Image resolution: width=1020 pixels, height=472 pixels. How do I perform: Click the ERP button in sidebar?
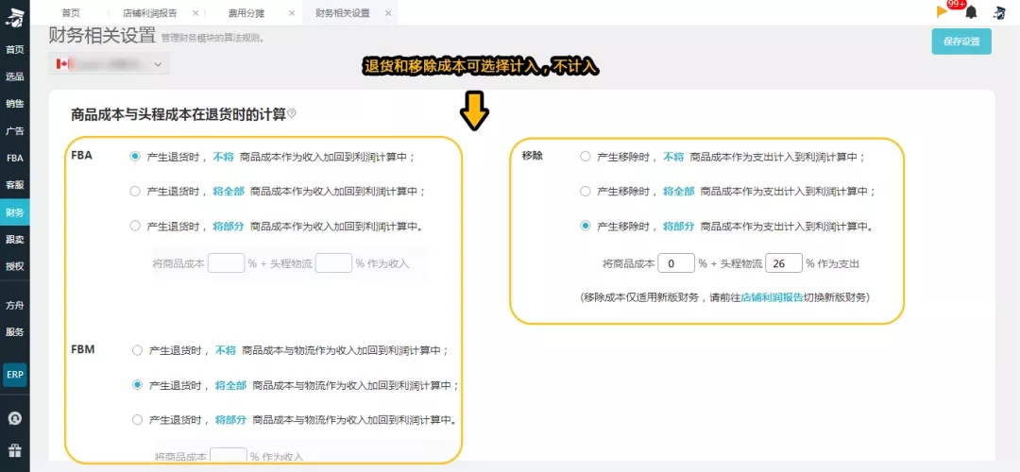click(x=14, y=375)
